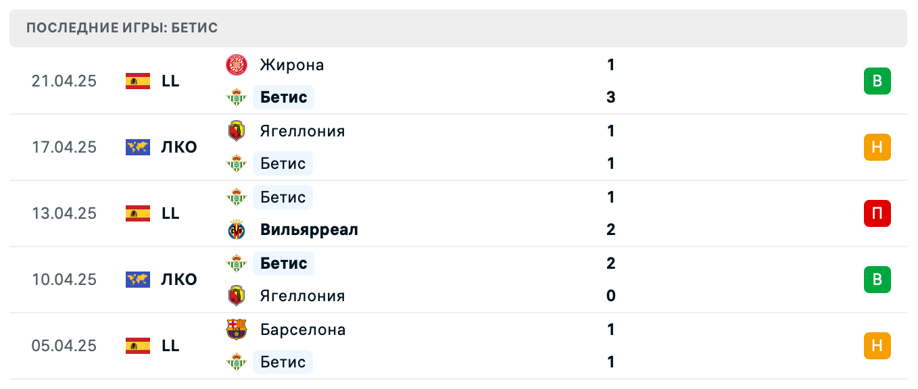918x389 pixels.
Task: Open the Вильярреал team link
Action: pyautogui.click(x=309, y=230)
